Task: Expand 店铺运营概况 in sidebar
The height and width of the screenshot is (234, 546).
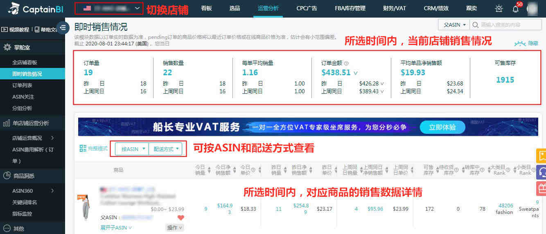Action: pos(33,138)
